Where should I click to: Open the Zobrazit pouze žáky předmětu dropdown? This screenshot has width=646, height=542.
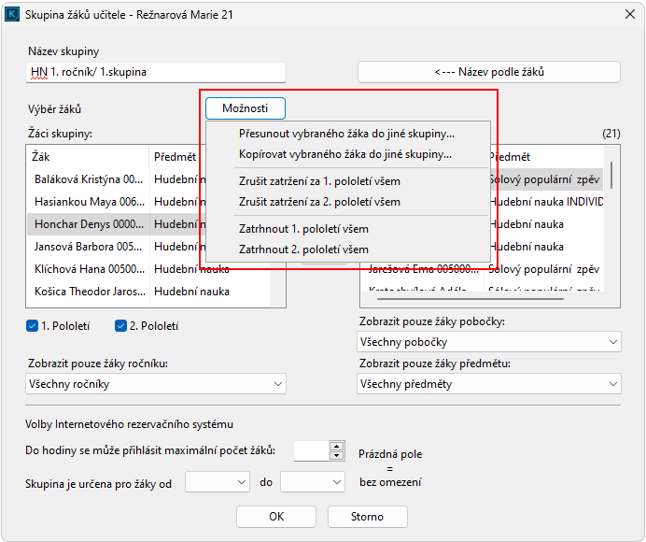(488, 383)
